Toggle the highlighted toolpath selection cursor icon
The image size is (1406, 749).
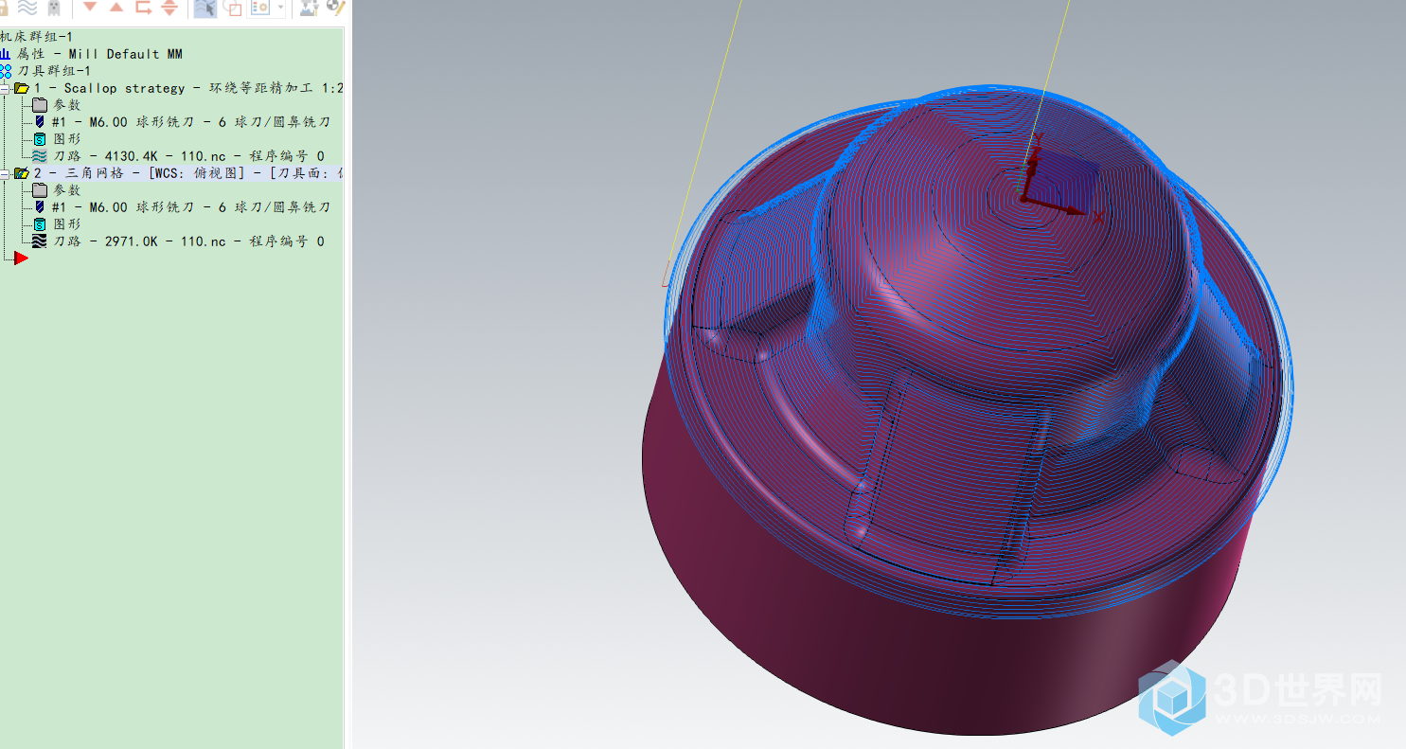[205, 9]
